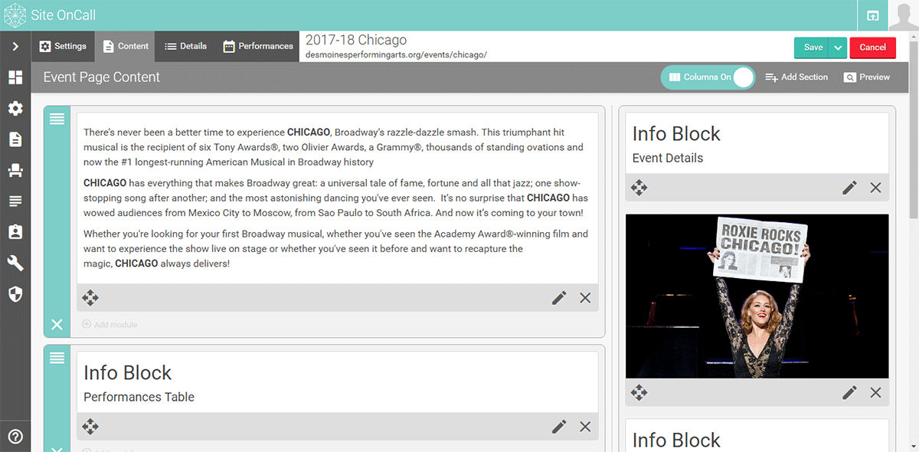Edit the Event Details info block
This screenshot has height=452, width=919.
[849, 188]
